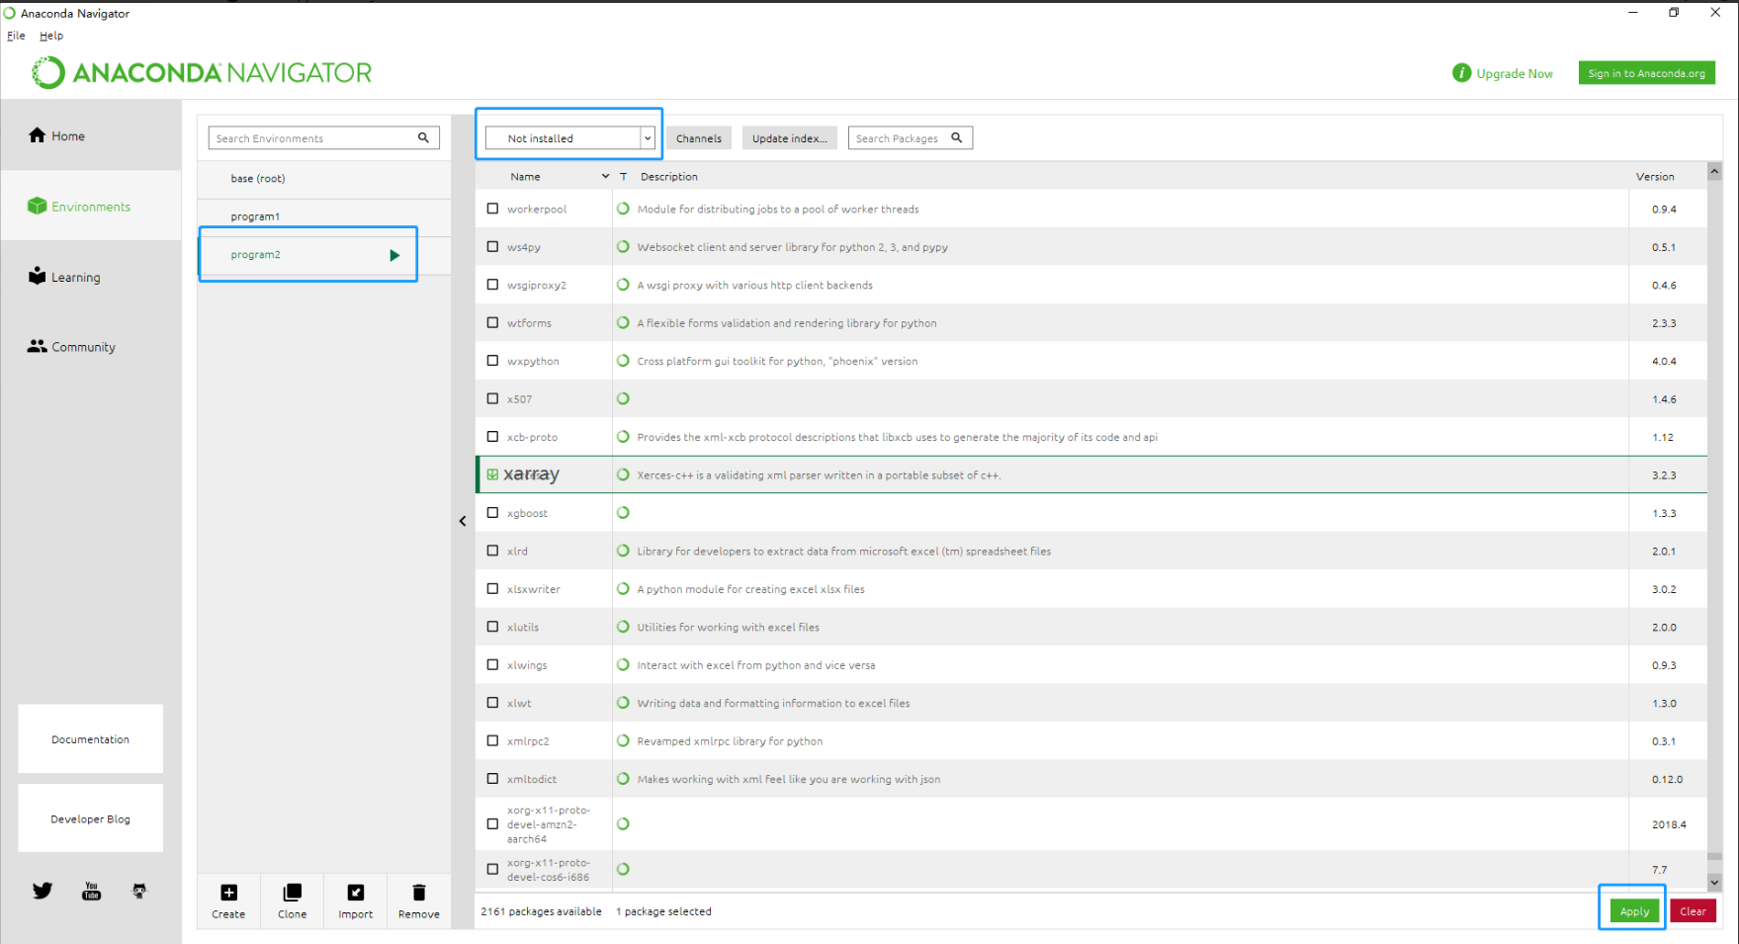Open the Not installed filter dropdown

tap(569, 138)
